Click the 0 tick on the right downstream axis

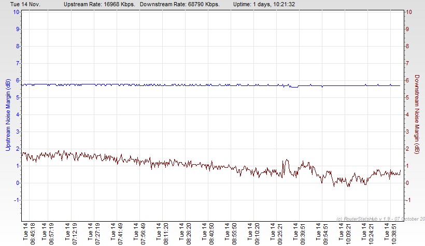(409, 183)
